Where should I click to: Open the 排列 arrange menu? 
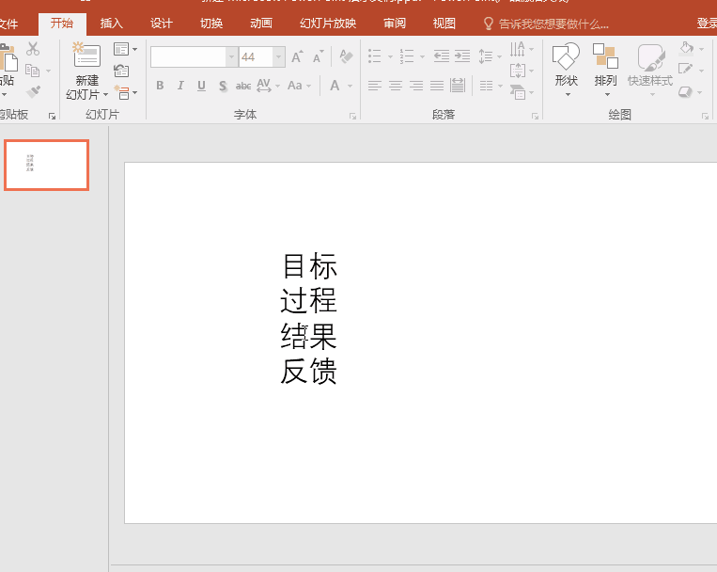pyautogui.click(x=605, y=69)
